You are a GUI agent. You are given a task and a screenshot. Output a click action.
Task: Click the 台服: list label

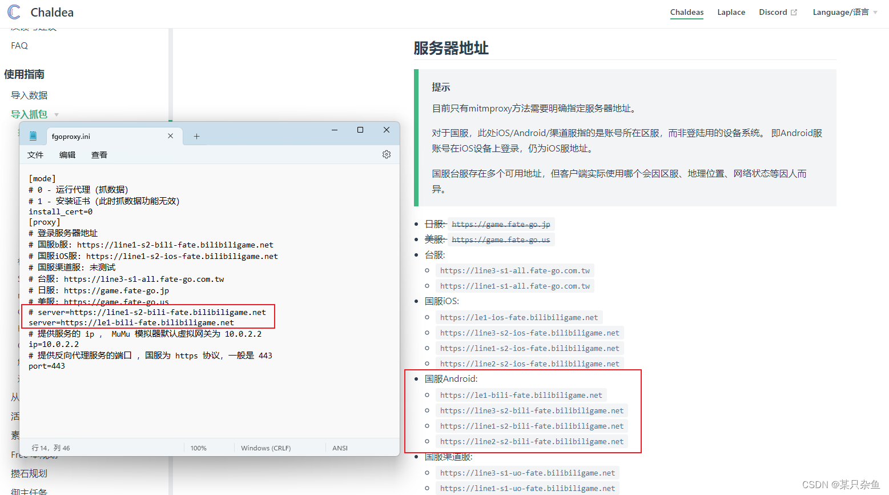[x=435, y=255]
